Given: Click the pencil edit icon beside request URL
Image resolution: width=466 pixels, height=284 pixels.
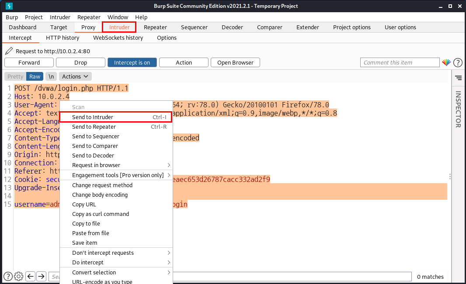Looking at the screenshot, I should coord(9,51).
